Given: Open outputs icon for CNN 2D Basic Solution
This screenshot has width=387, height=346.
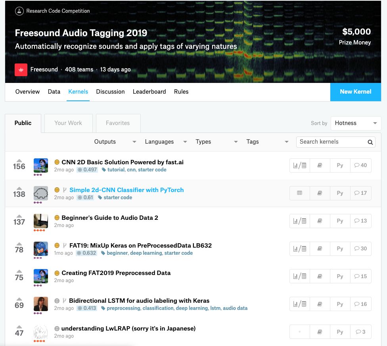Looking at the screenshot, I should [300, 165].
